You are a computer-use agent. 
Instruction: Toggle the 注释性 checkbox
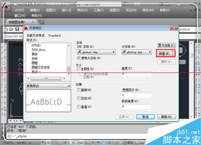coord(78,69)
